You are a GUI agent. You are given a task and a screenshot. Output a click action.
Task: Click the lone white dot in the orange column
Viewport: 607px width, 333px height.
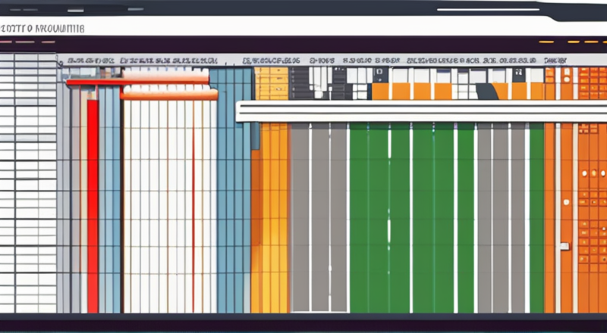pyautogui.click(x=566, y=201)
